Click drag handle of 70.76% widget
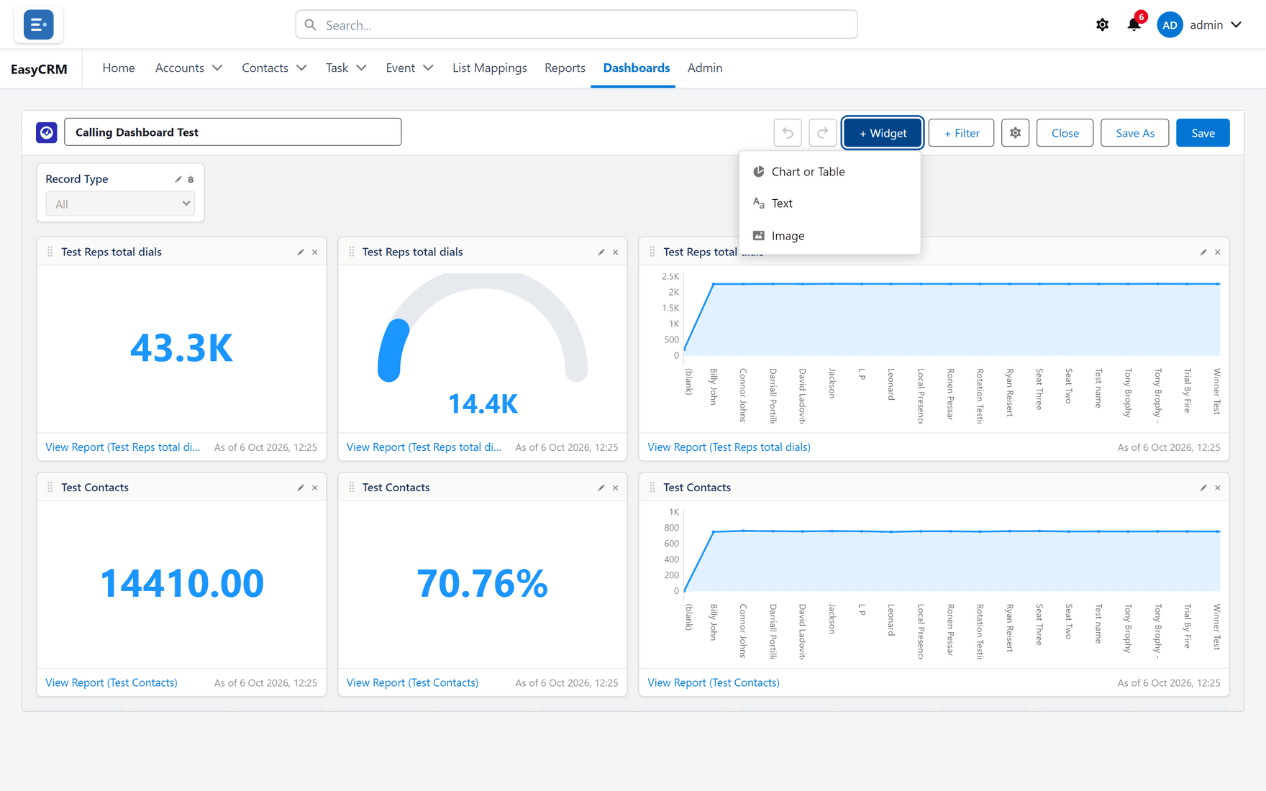The width and height of the screenshot is (1266, 791). (352, 488)
